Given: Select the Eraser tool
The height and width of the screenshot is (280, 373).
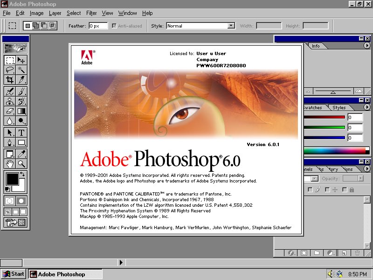Looking at the screenshot, I should (x=10, y=111).
